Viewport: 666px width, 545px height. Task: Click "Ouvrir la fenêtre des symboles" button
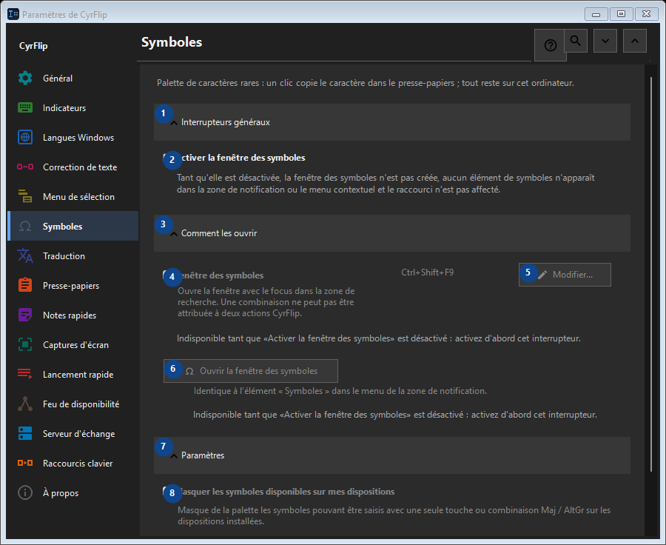[x=251, y=371]
